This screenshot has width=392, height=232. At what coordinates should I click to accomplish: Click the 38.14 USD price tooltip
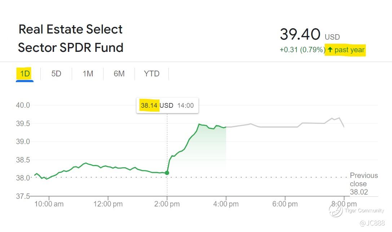(167, 106)
